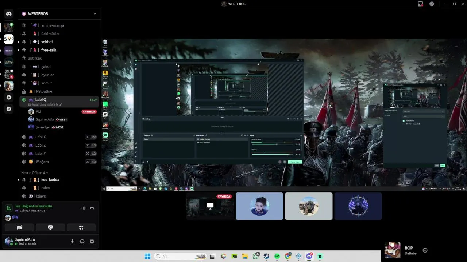Select the glowing emblem avatar participant tile
This screenshot has height=262, width=467.
[358, 206]
